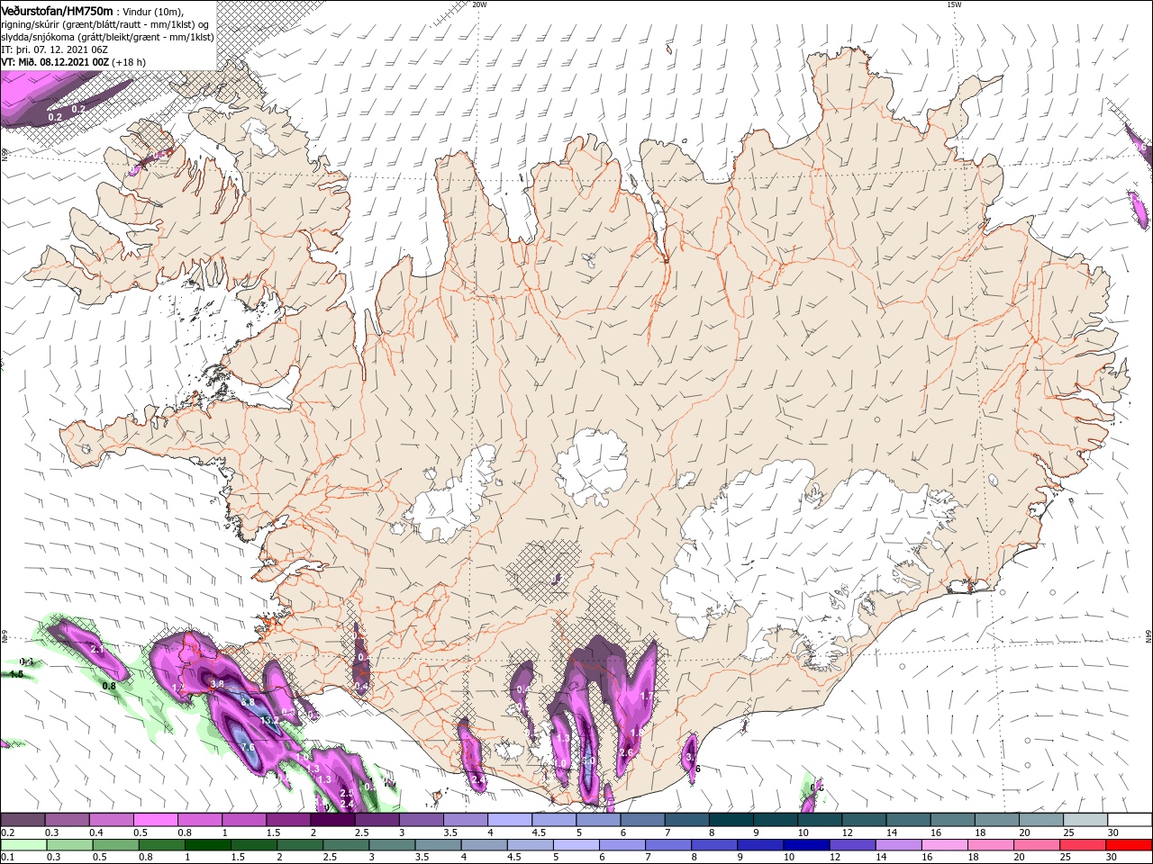Pick the dark plum 0.2 swatch in upper legend
The image size is (1153, 864).
point(23,820)
